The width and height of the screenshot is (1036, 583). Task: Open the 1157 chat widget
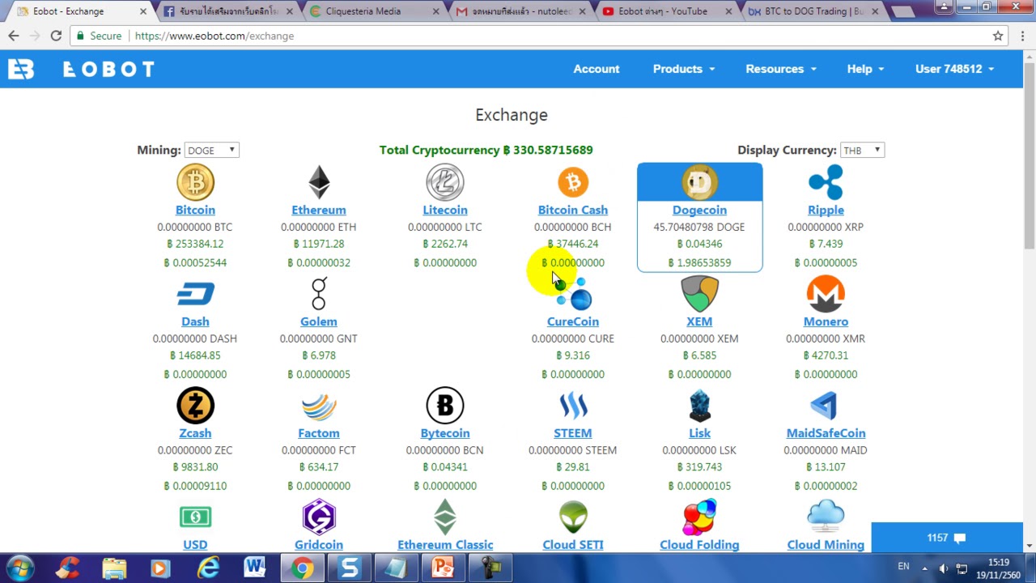pos(947,538)
